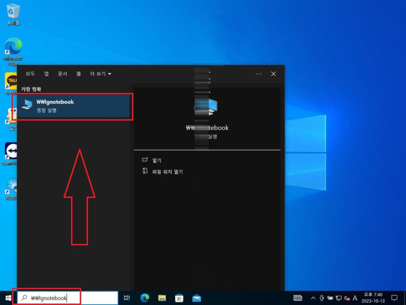Switch to the 웹 search tab
Viewport: 406px width, 305px height.
[x=79, y=74]
